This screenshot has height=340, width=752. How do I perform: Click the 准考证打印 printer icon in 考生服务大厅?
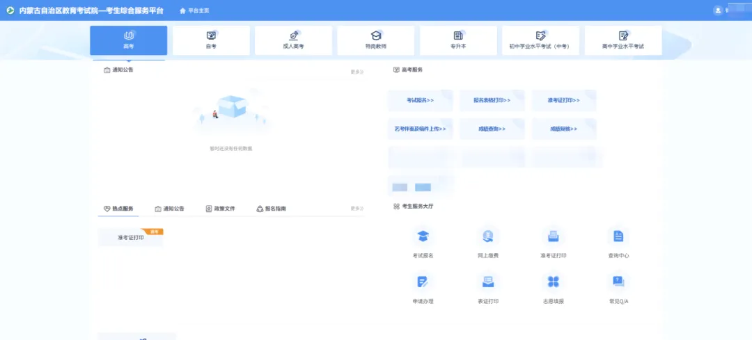[x=554, y=236]
